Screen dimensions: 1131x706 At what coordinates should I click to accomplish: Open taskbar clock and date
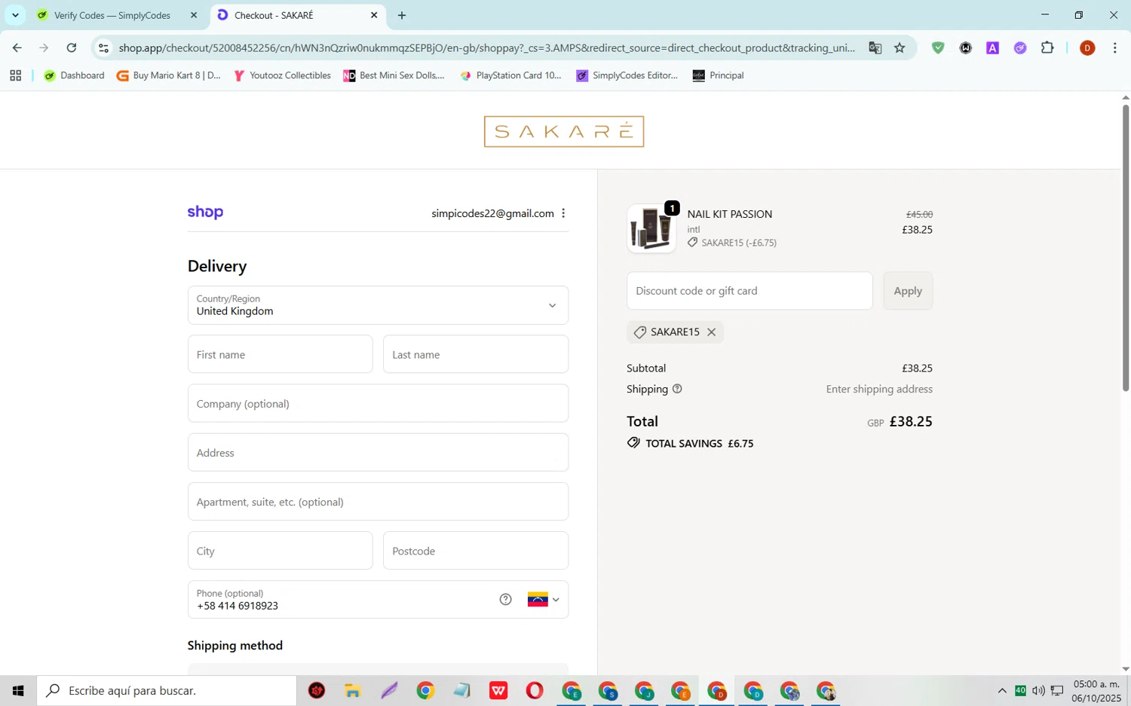coord(1096,690)
